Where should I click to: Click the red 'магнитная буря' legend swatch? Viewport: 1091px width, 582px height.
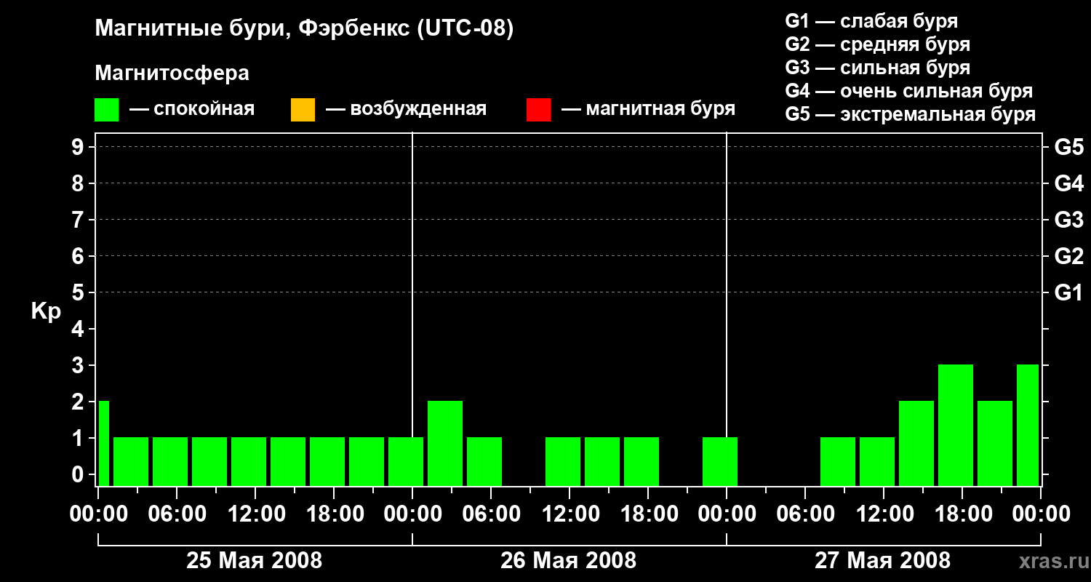pyautogui.click(x=538, y=110)
